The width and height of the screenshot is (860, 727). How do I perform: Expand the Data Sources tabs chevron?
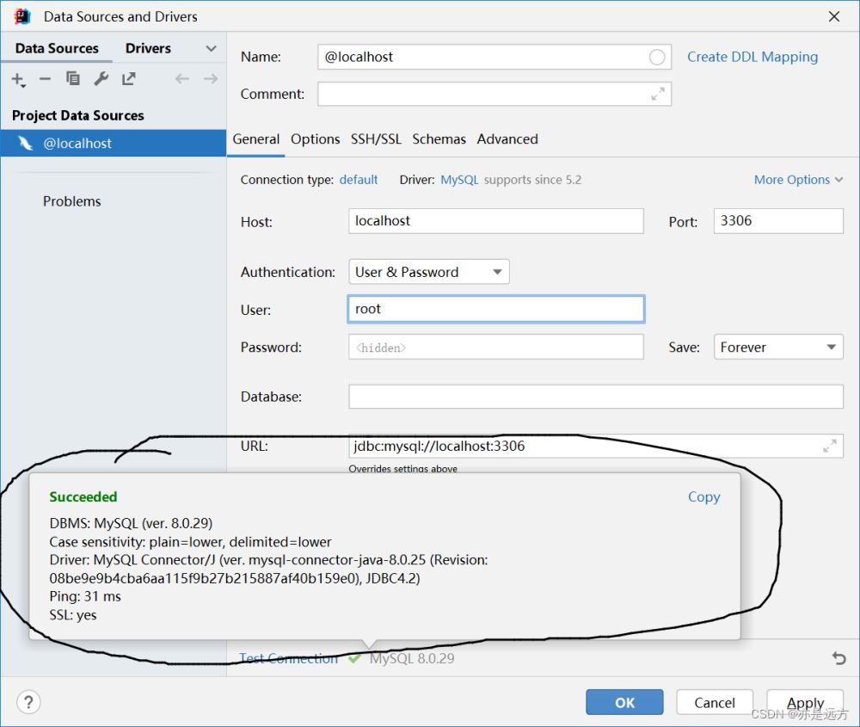tap(211, 49)
